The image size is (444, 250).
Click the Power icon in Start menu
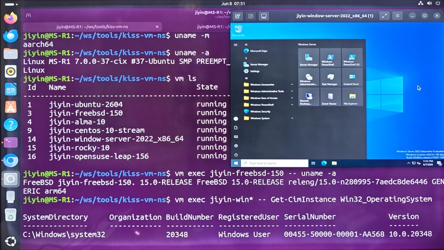tap(235, 155)
